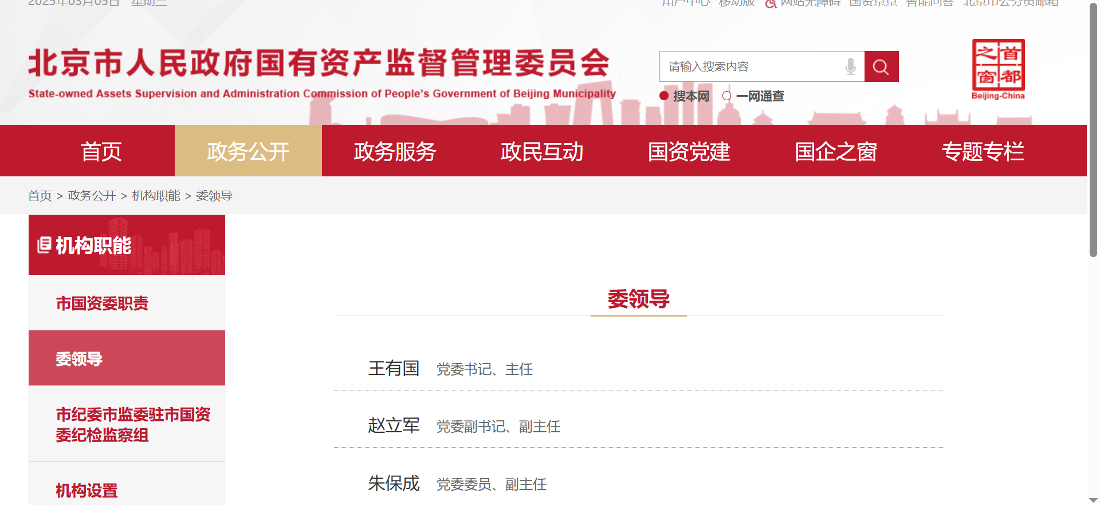Open leader 王有国's profile
The height and width of the screenshot is (505, 1100).
point(394,368)
